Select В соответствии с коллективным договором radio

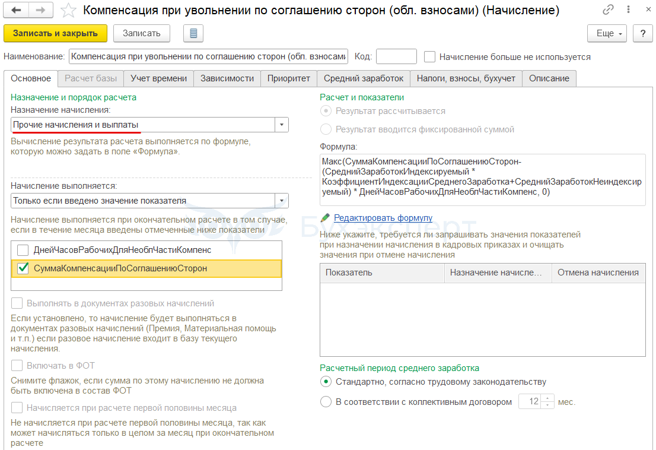pyautogui.click(x=326, y=402)
